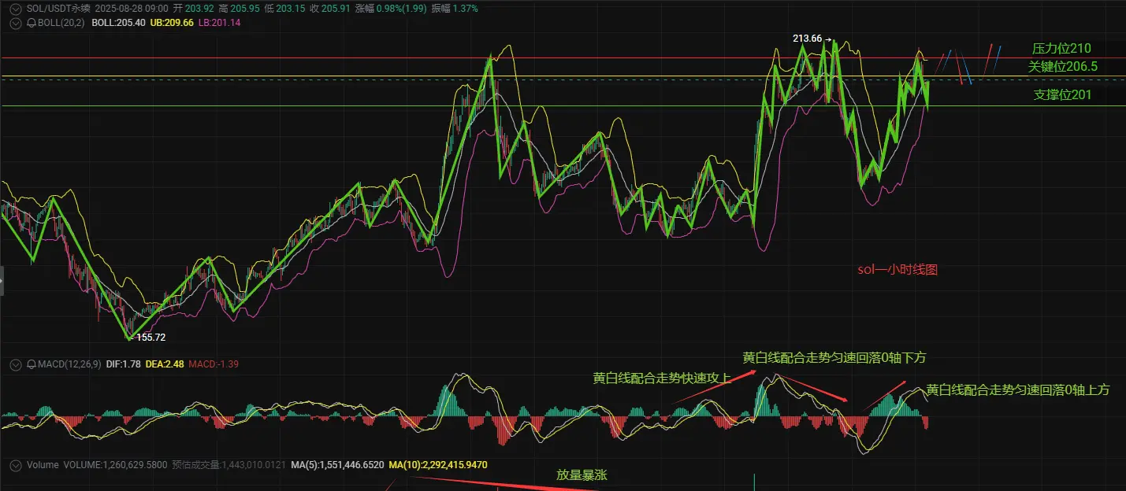Image resolution: width=1126 pixels, height=491 pixels.
Task: Collapse the MACD indicator pane chevron
Action: pyautogui.click(x=15, y=364)
